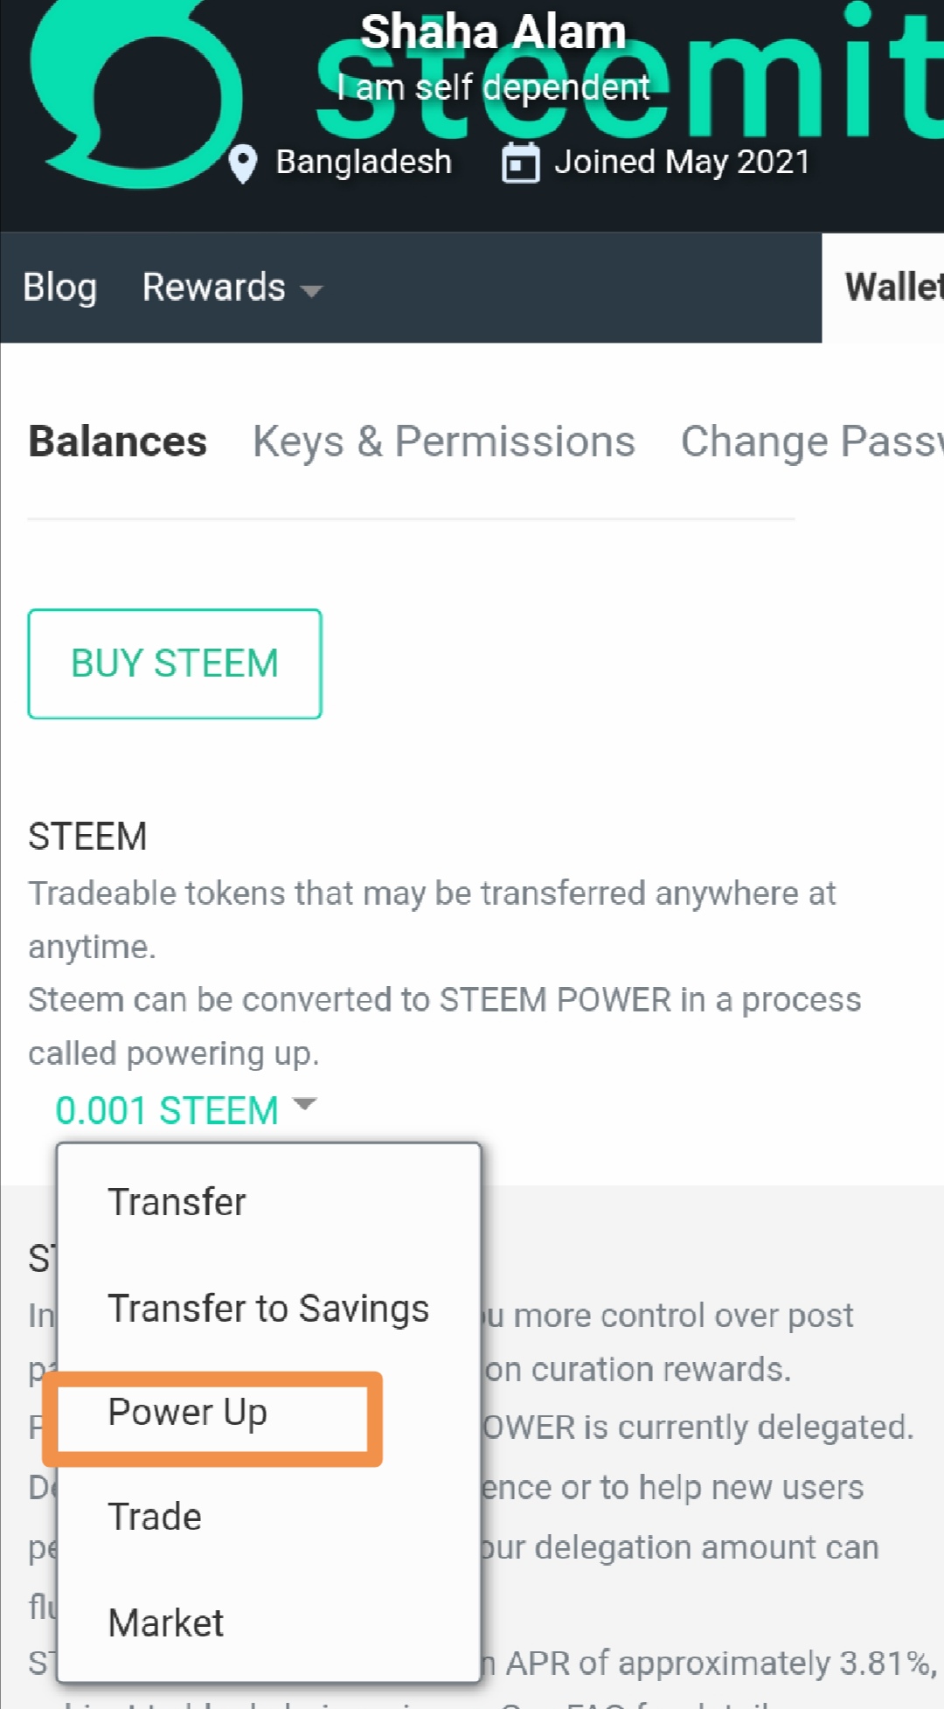
Task: Click the Joined May 2021 text
Action: tap(682, 163)
